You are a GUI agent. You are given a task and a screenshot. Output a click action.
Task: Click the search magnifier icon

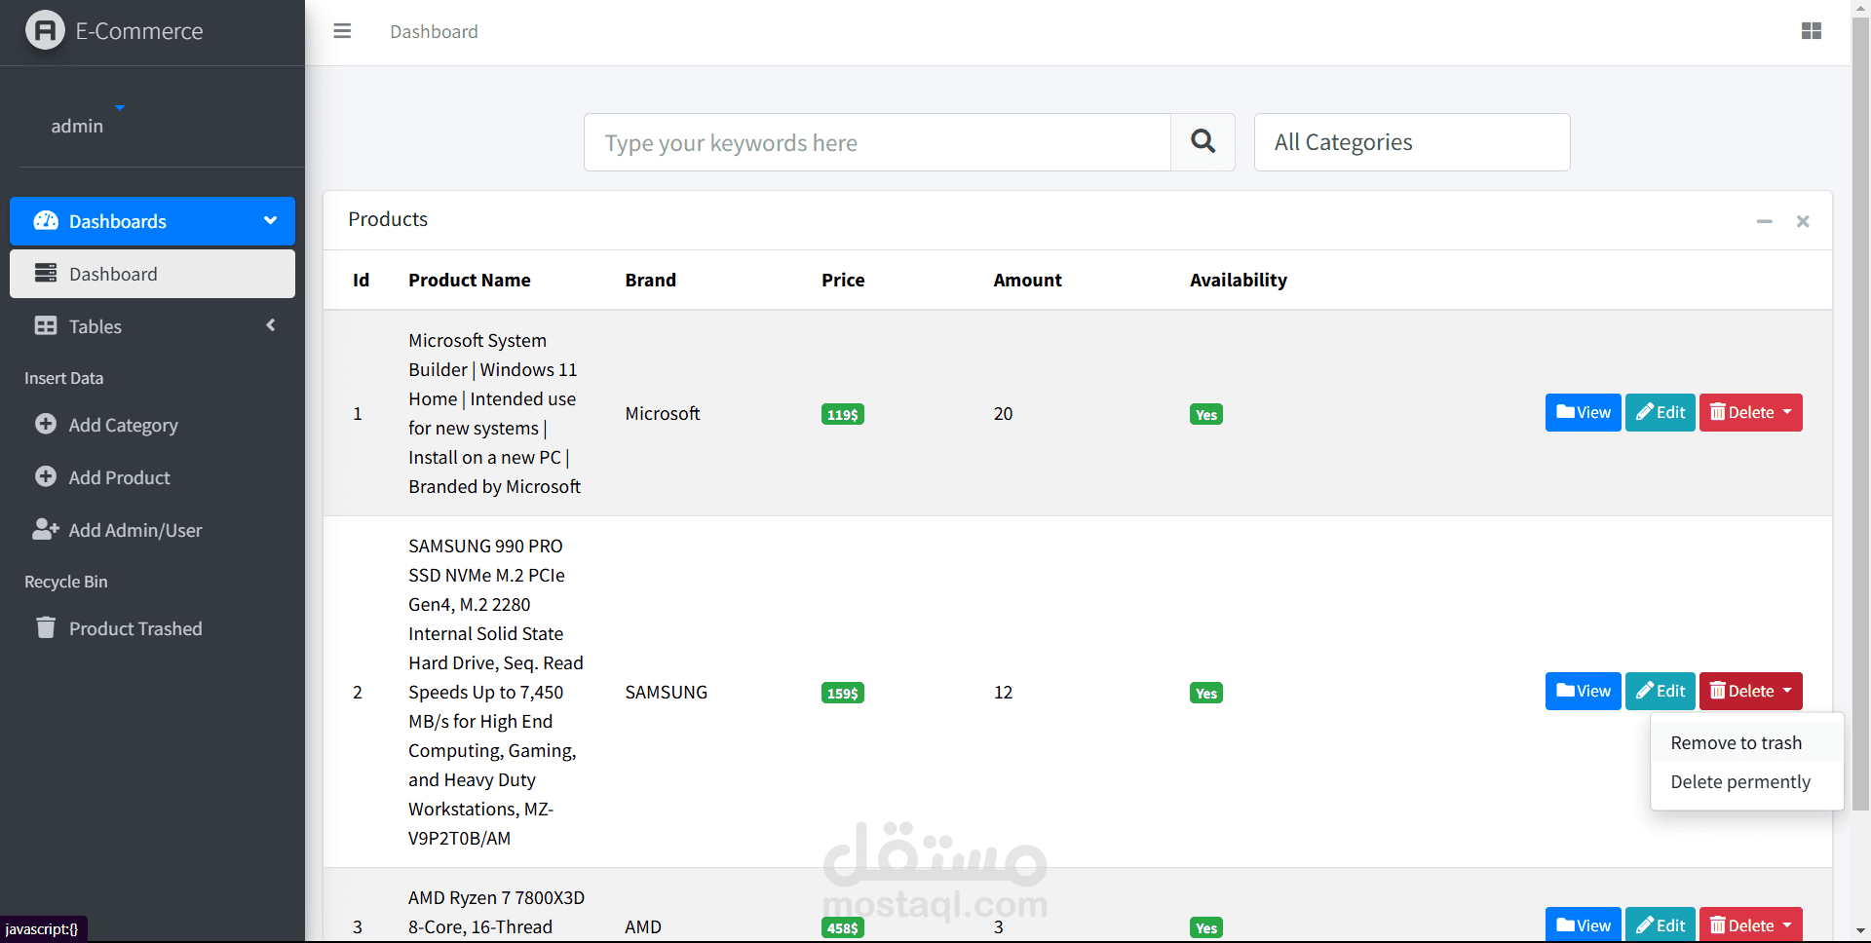click(x=1203, y=142)
